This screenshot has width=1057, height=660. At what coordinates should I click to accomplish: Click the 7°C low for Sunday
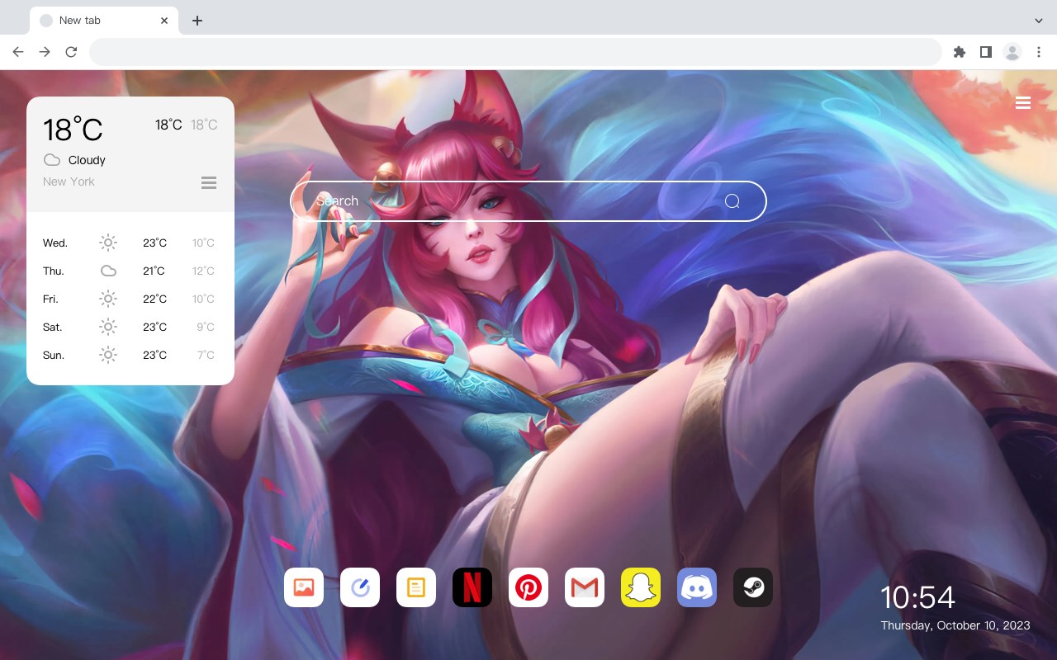206,355
